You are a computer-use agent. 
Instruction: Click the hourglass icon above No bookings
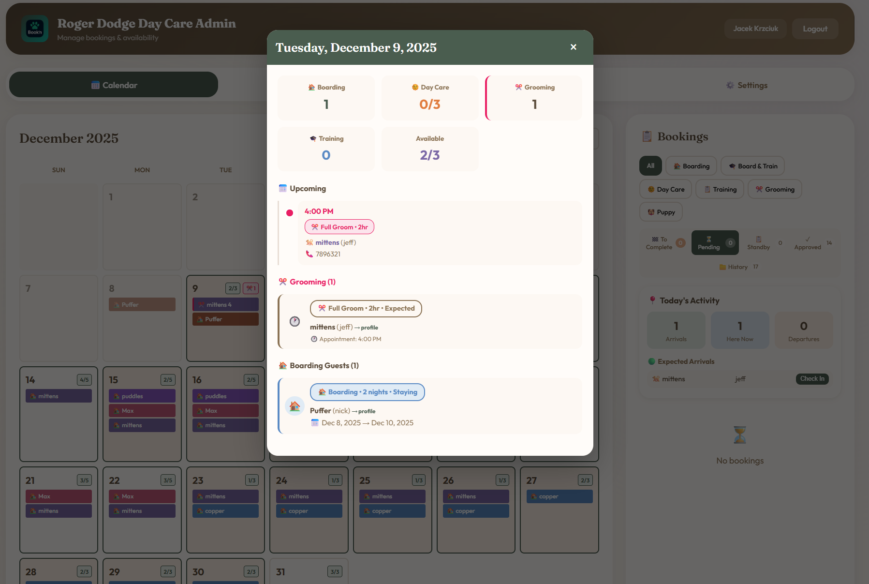[x=739, y=435]
